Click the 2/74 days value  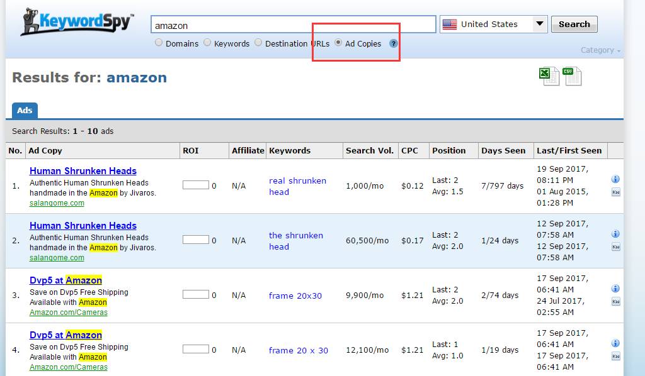[x=499, y=295]
